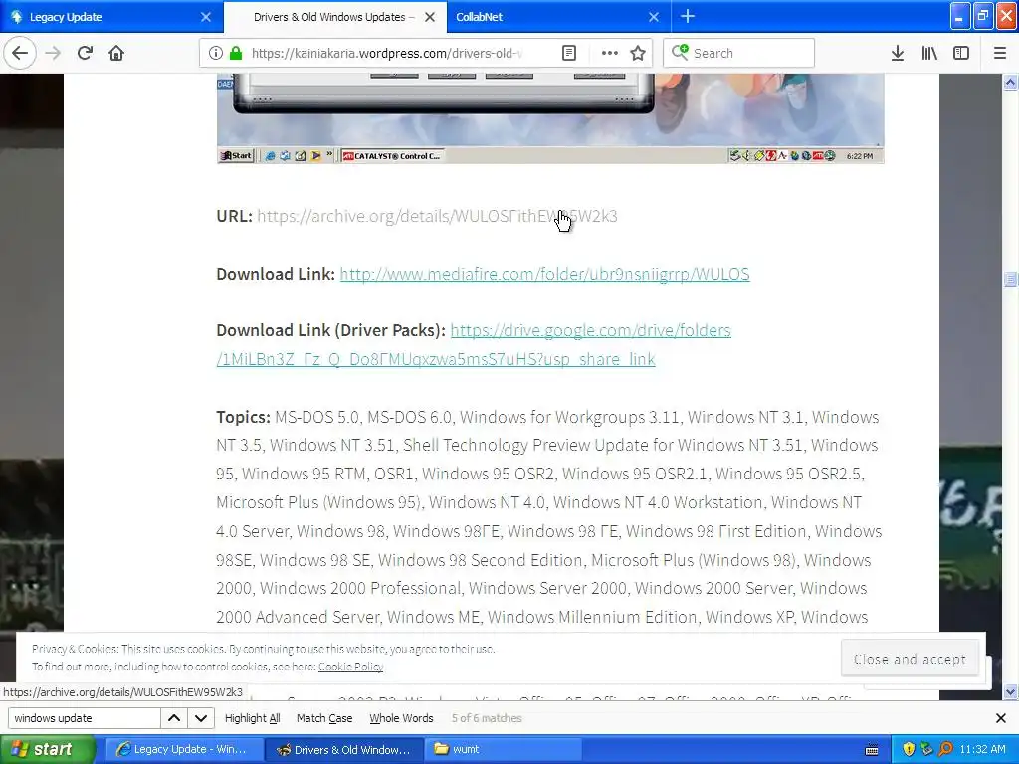Click the keyboard icon in taskbar

872,750
